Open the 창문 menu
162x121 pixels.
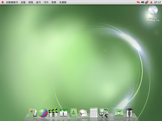[53, 2]
